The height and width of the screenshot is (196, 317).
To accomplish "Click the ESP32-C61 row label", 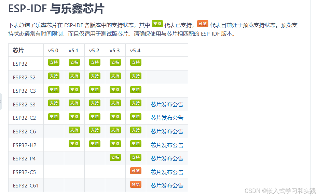I will tap(26, 186).
